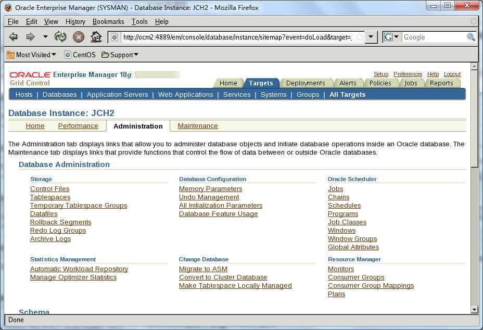This screenshot has width=483, height=330.
Task: Select the Deployments tab
Action: tap(306, 83)
